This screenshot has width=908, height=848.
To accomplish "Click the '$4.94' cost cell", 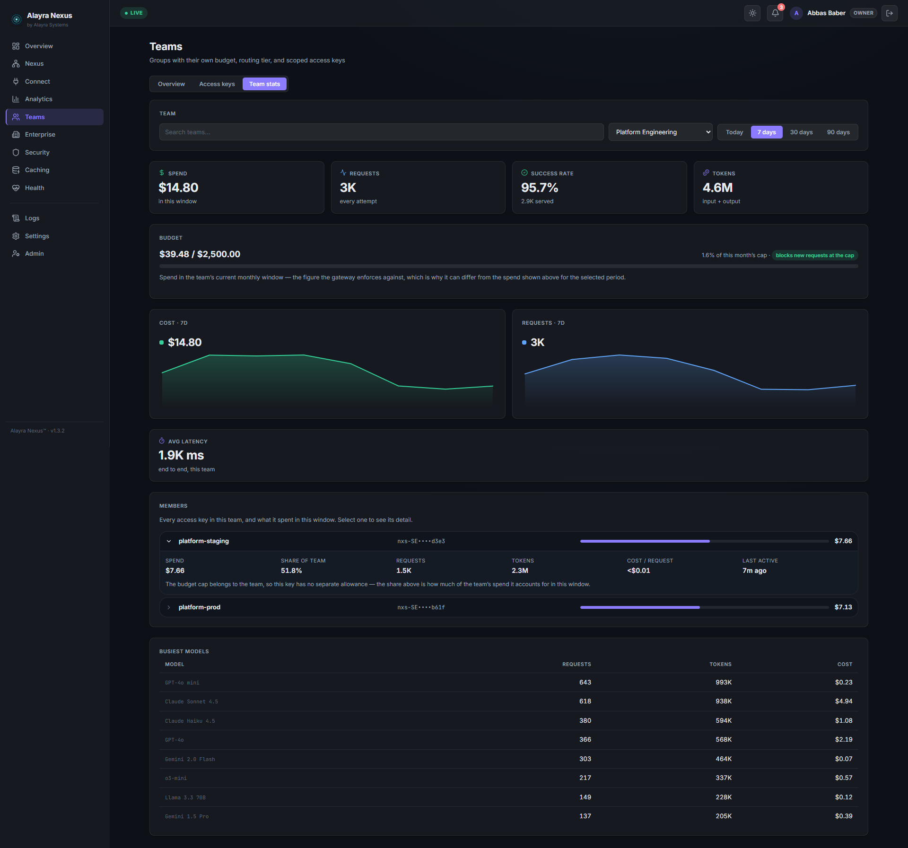I will tap(844, 701).
